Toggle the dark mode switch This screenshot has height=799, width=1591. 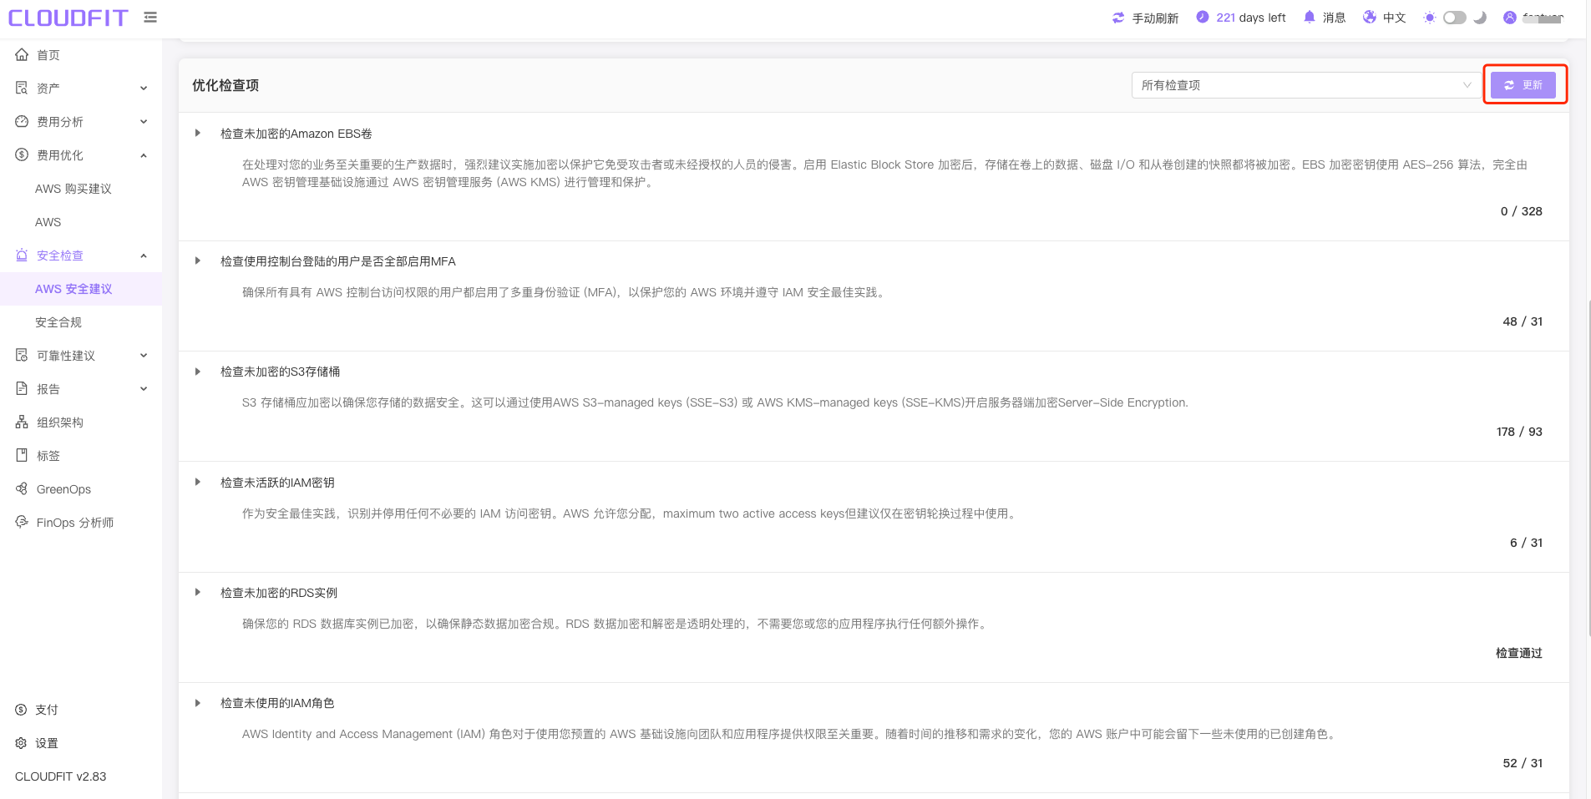point(1455,18)
